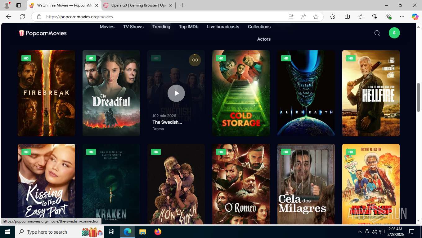The width and height of the screenshot is (422, 238).
Task: Open the site search magnifier icon
Action: tap(377, 33)
